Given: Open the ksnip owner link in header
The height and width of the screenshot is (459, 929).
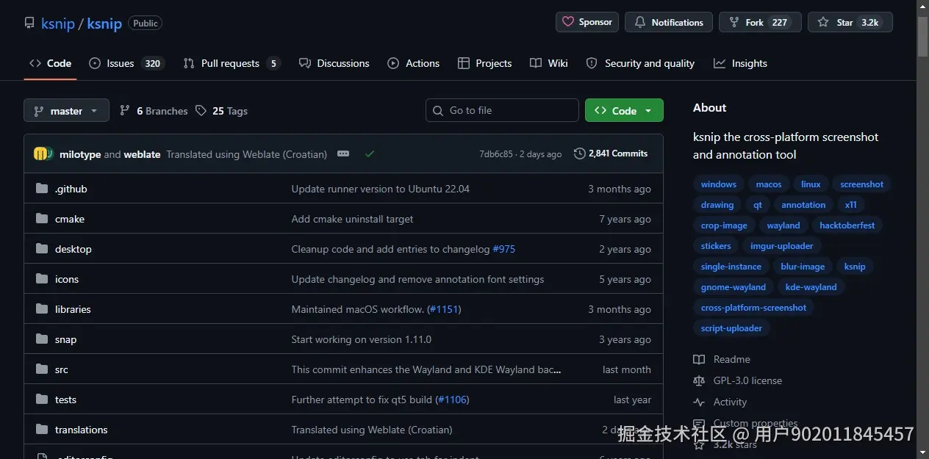Looking at the screenshot, I should coord(58,24).
